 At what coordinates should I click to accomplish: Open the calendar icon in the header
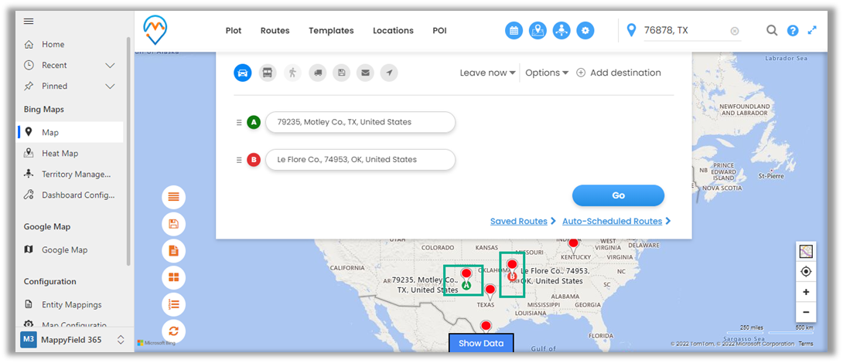pyautogui.click(x=514, y=31)
